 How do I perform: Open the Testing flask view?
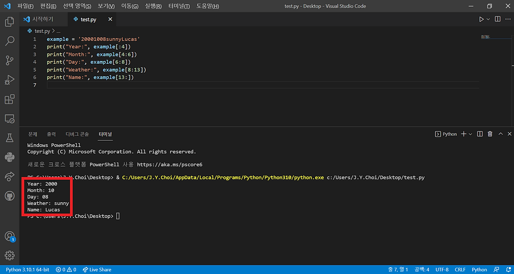tap(9, 138)
